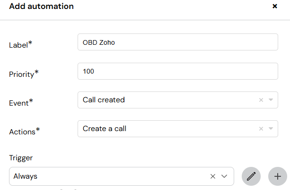This screenshot has width=290, height=190.
Task: Click the Label* field caption
Action: (20, 45)
